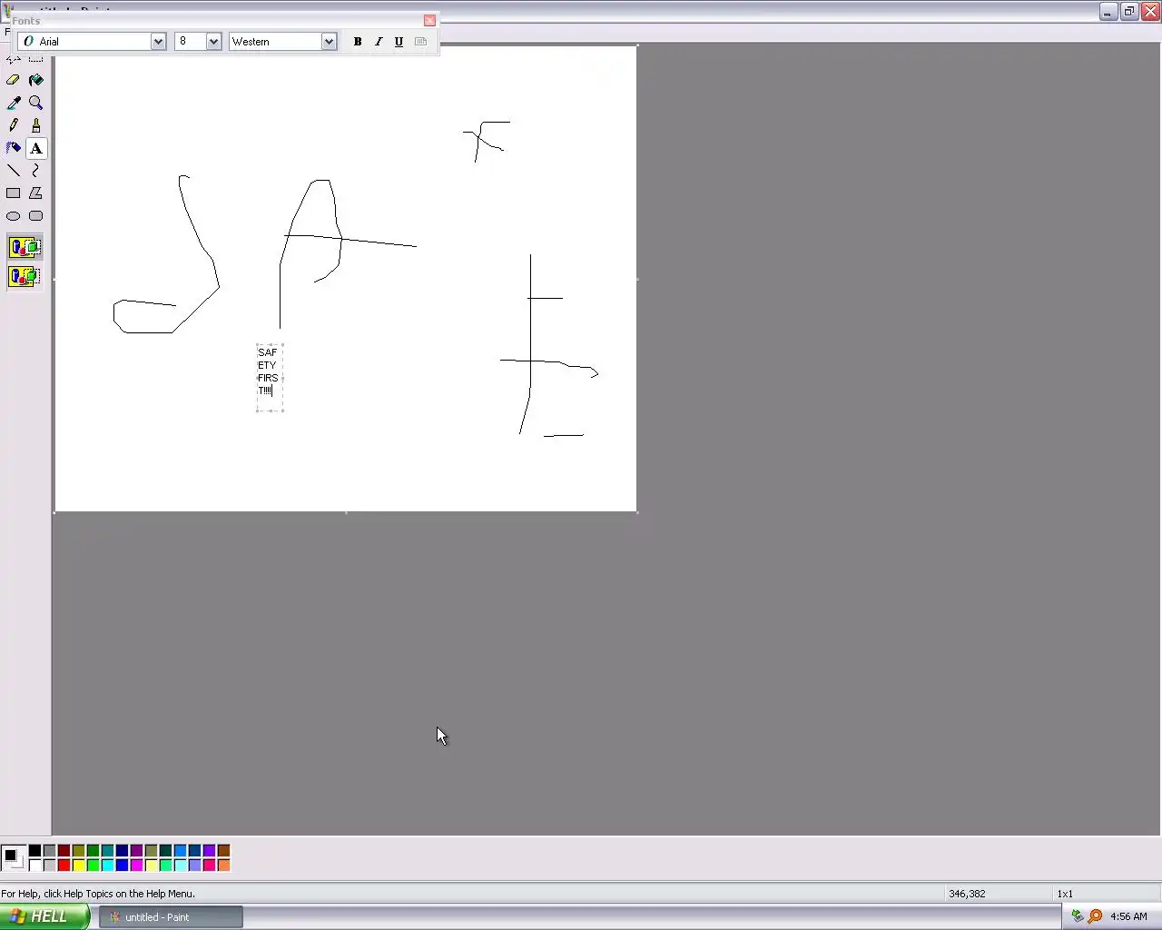
Task: Open the font size dropdown
Action: tap(213, 42)
